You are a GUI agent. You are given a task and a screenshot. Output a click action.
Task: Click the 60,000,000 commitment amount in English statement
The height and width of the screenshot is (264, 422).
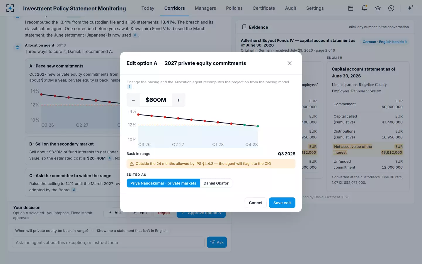[x=392, y=107]
